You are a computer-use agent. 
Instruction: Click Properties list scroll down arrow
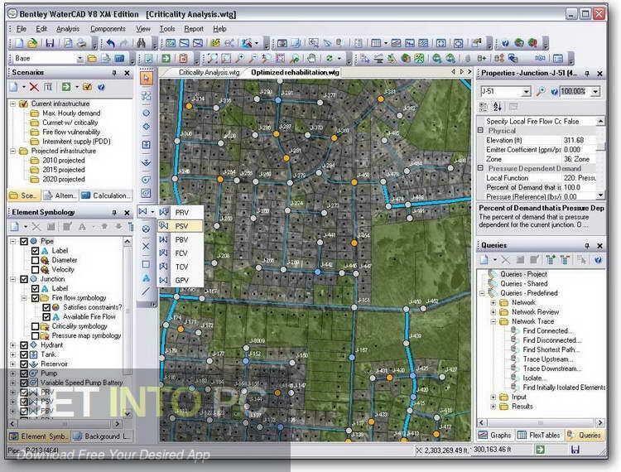pyautogui.click(x=601, y=195)
